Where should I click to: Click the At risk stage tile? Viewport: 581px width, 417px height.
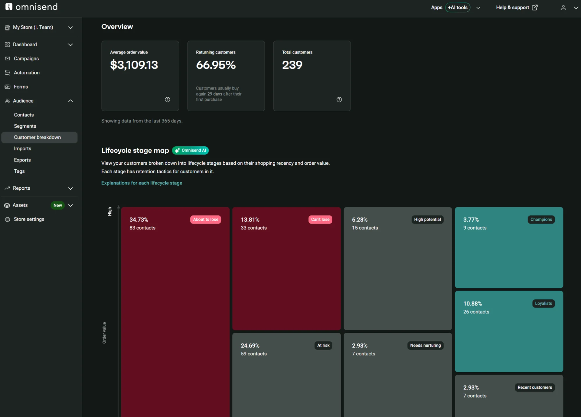point(287,375)
